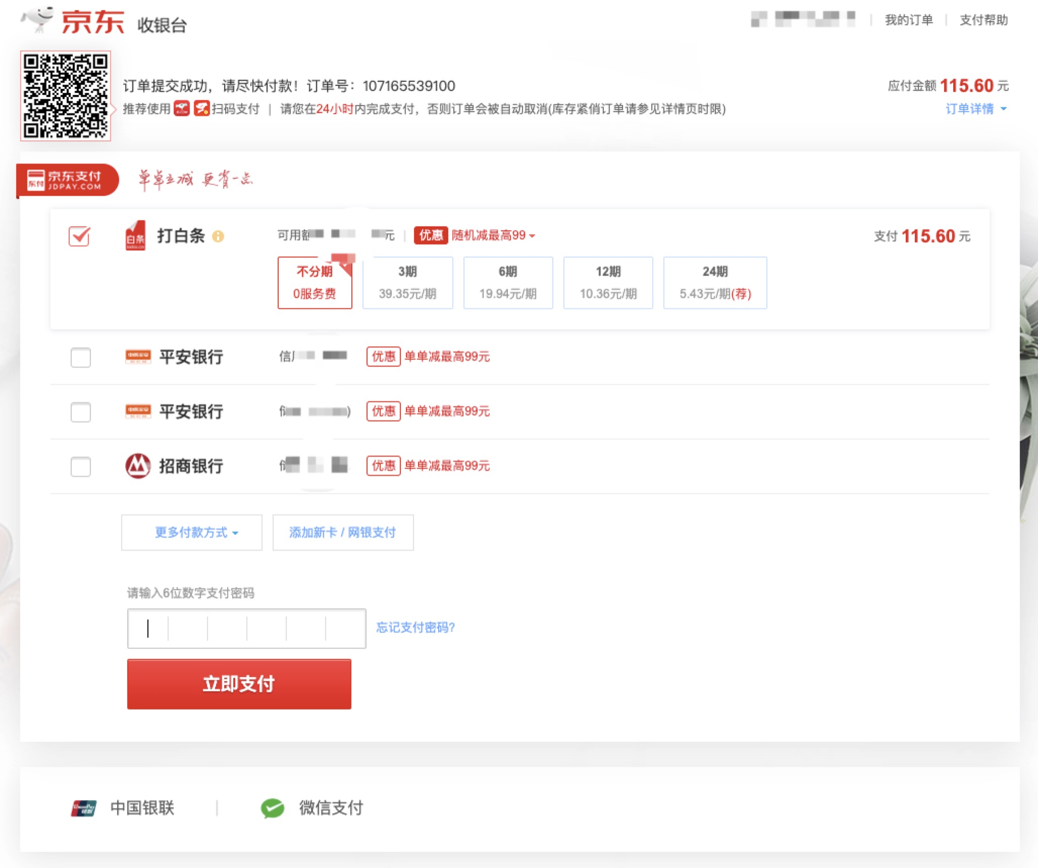The height and width of the screenshot is (868, 1038).
Task: Expand the 订单详情 dropdown
Action: pyautogui.click(x=975, y=109)
